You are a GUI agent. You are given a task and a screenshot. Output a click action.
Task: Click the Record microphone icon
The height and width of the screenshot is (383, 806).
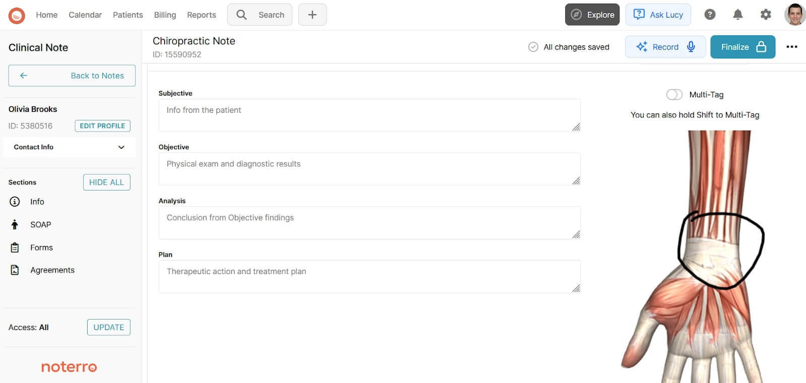(691, 46)
